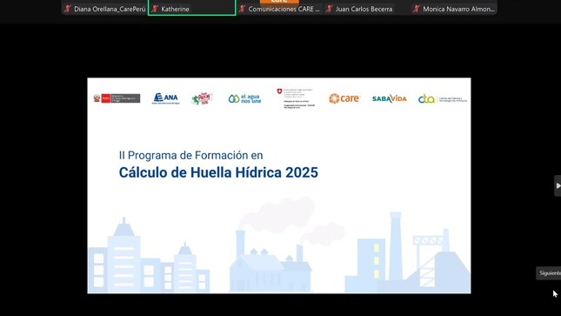The height and width of the screenshot is (316, 561).
Task: Click the orange care label above participants
Action: (279, 2)
